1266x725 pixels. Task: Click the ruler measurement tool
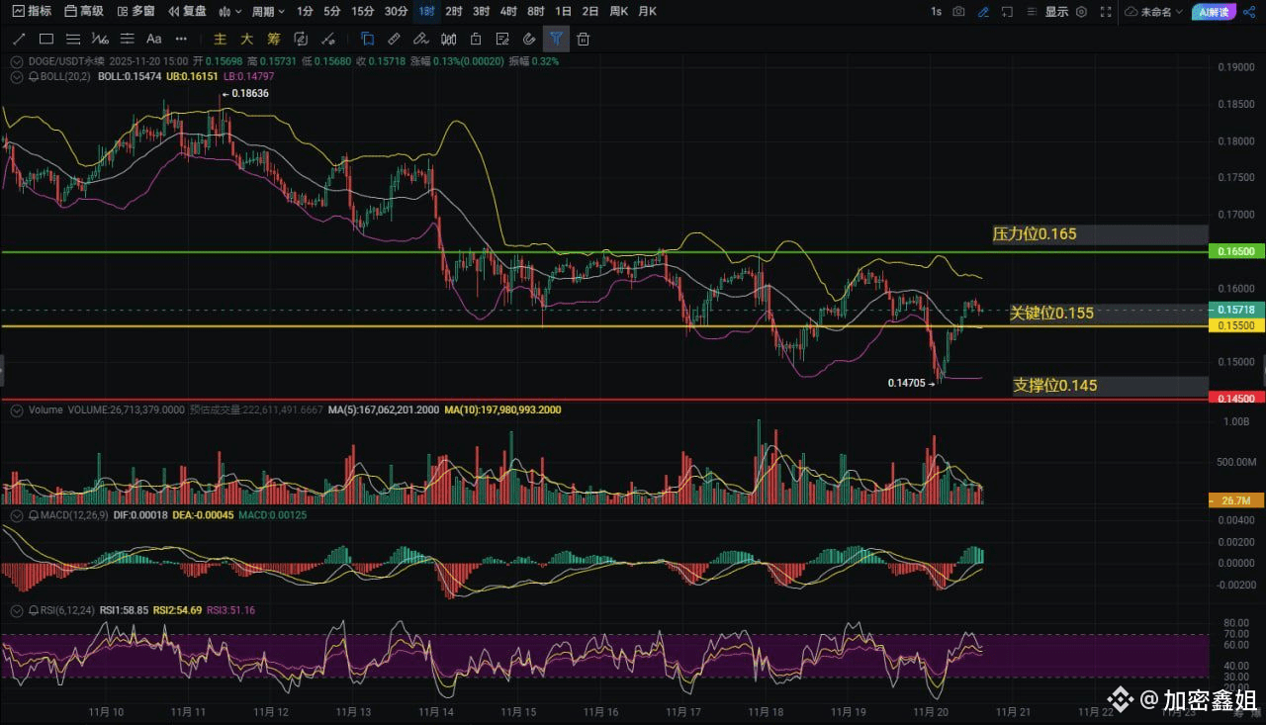(394, 39)
